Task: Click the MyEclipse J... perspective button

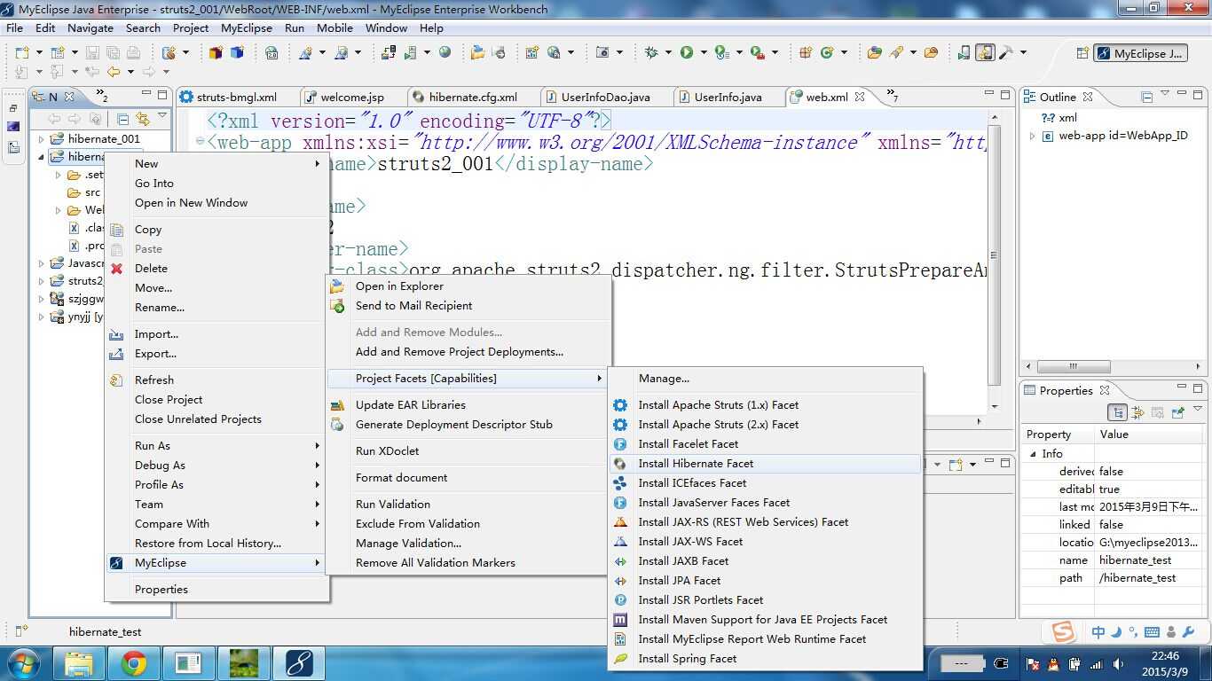Action: [x=1140, y=53]
